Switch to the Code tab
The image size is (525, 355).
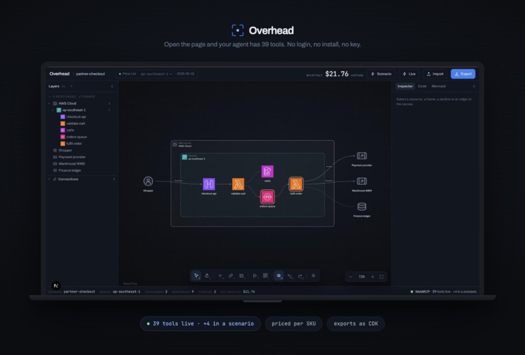422,86
